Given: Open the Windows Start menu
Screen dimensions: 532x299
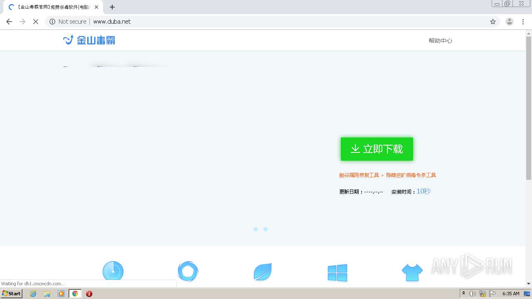Looking at the screenshot, I should point(11,294).
